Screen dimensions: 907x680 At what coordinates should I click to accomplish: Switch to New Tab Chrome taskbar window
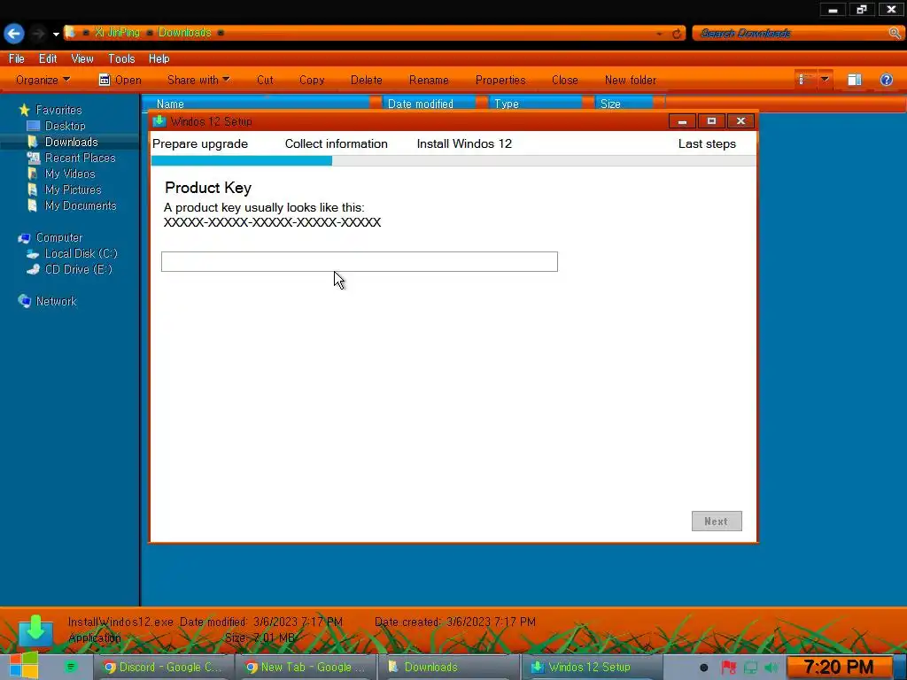click(x=306, y=667)
